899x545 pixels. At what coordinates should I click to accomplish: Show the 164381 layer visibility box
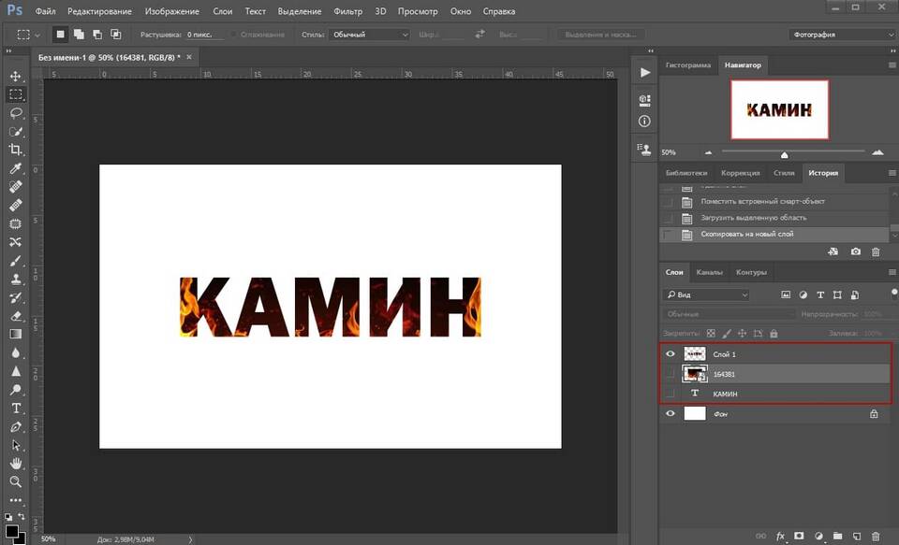[670, 374]
